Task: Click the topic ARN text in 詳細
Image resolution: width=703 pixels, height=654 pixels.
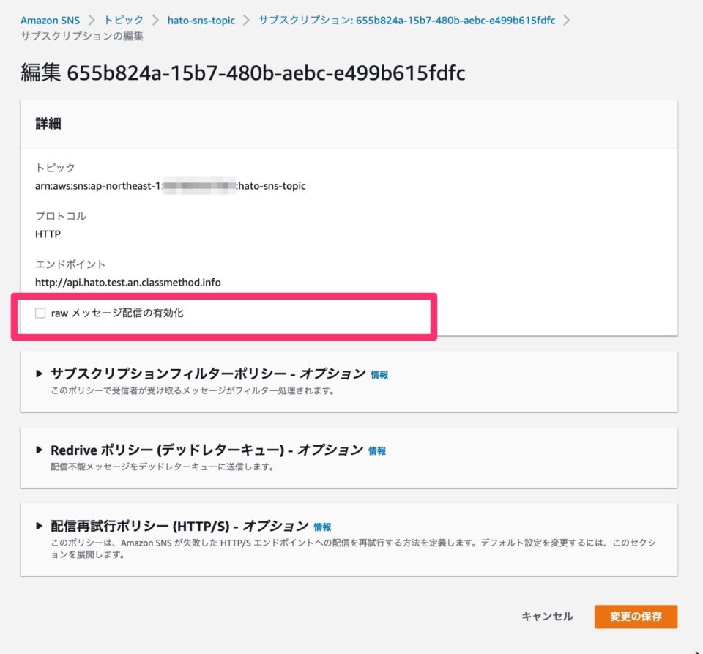Action: 170,186
